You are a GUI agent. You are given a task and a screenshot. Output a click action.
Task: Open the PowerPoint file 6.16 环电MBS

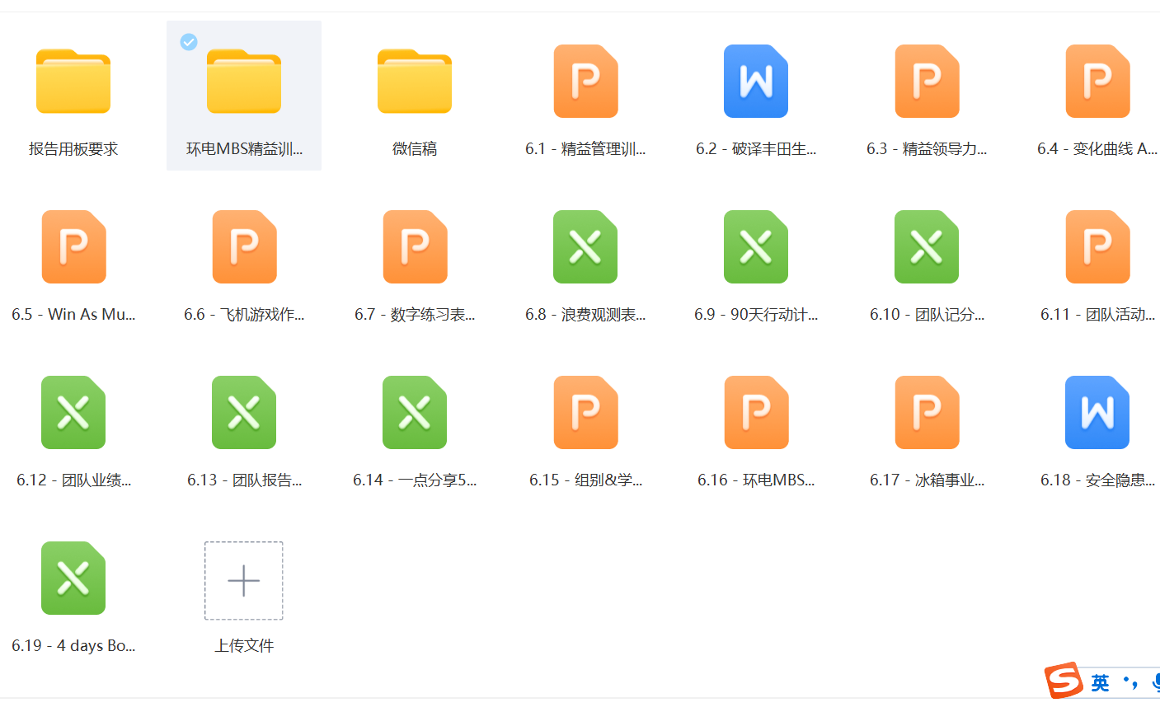[756, 412]
